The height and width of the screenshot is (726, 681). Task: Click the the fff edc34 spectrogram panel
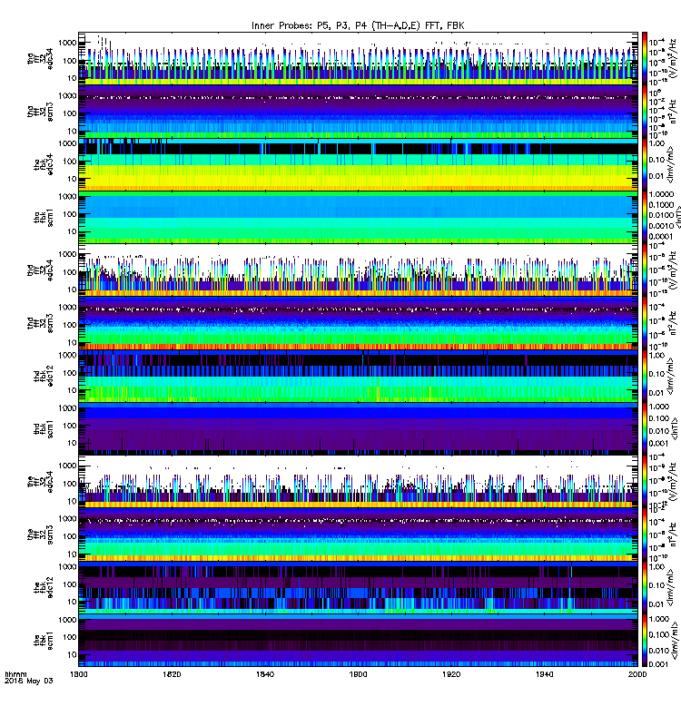[x=358, y=482]
